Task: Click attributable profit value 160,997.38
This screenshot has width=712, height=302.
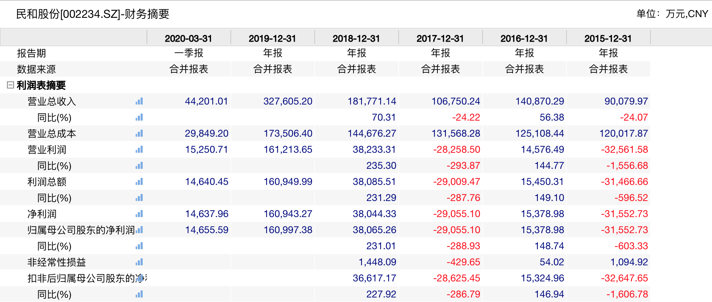Action: [288, 230]
